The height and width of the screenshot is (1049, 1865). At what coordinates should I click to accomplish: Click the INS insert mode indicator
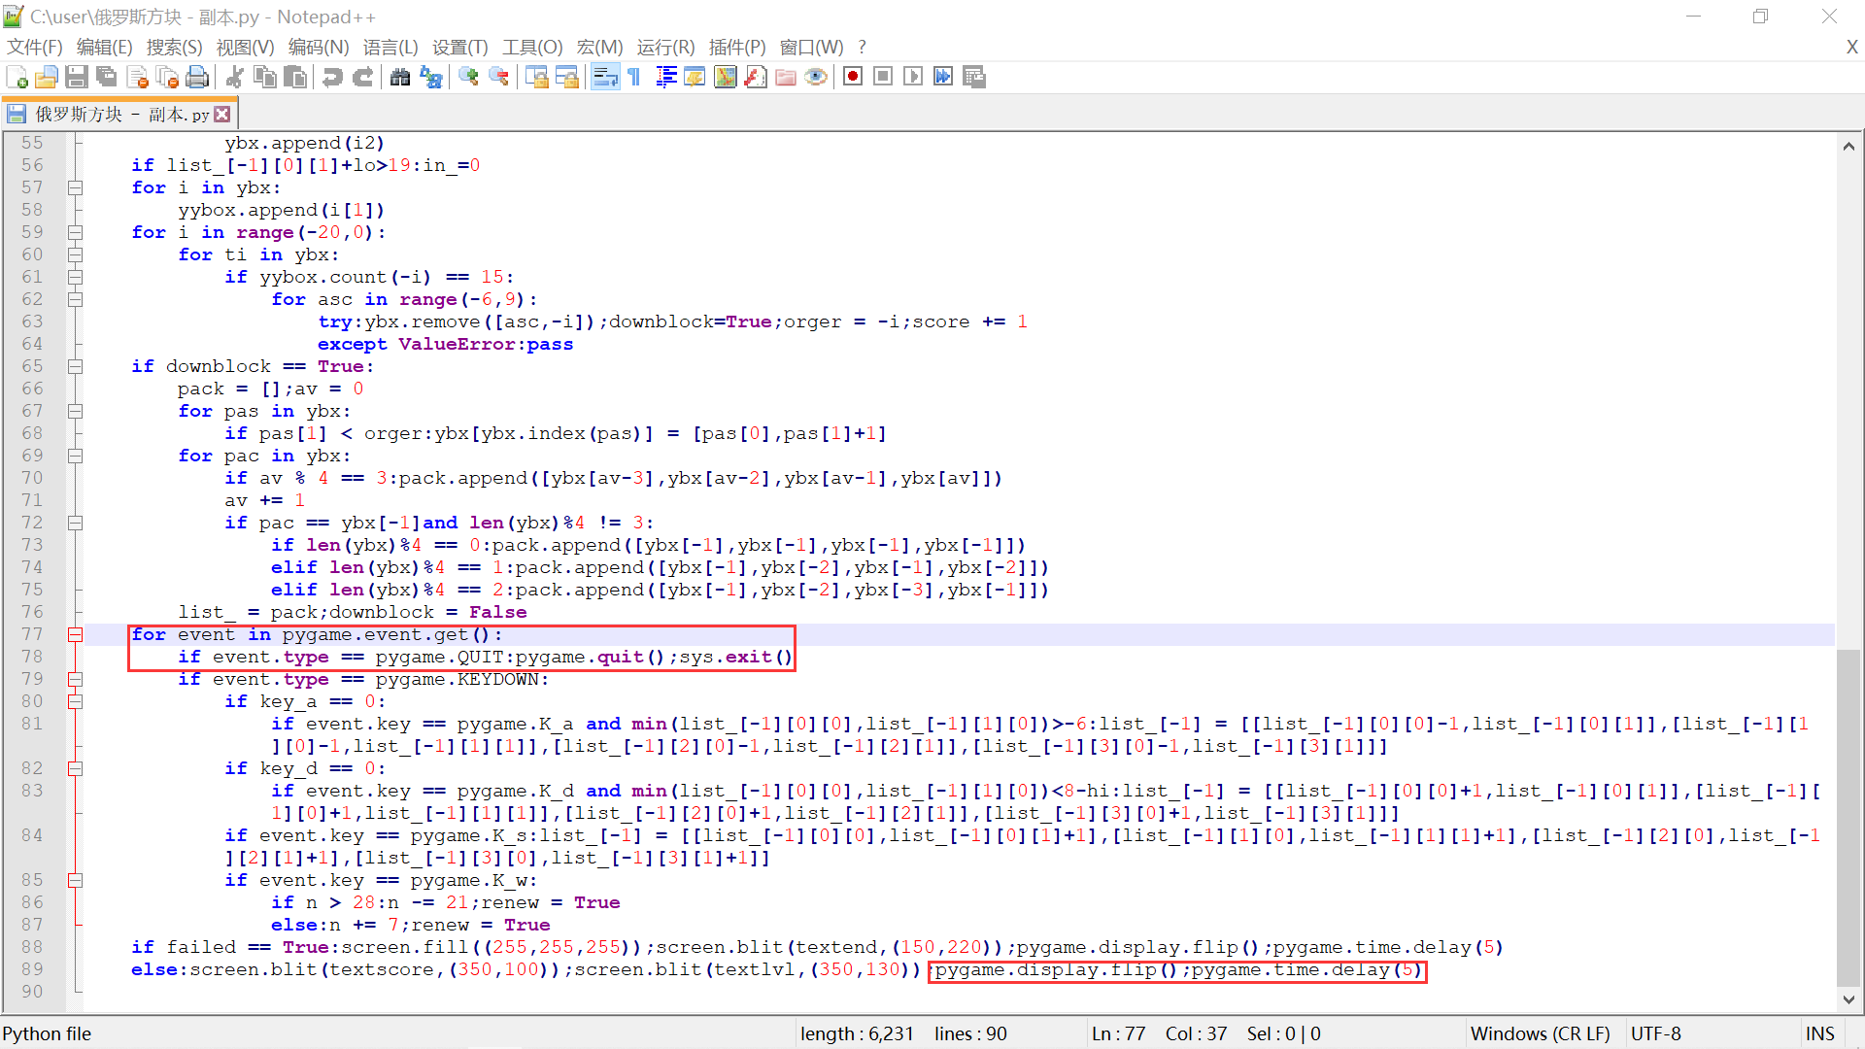1820,1034
